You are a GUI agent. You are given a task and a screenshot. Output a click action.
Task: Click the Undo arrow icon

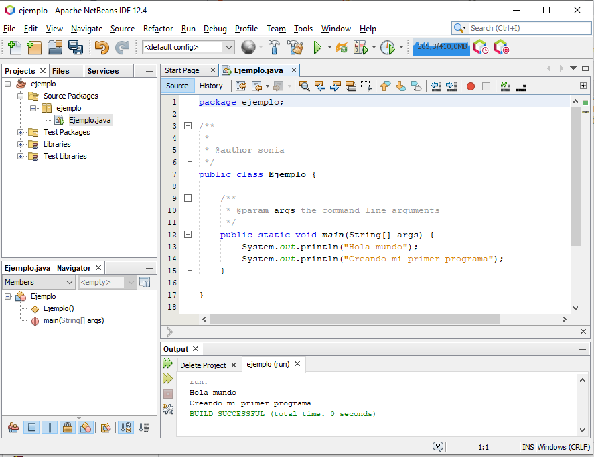click(x=102, y=48)
